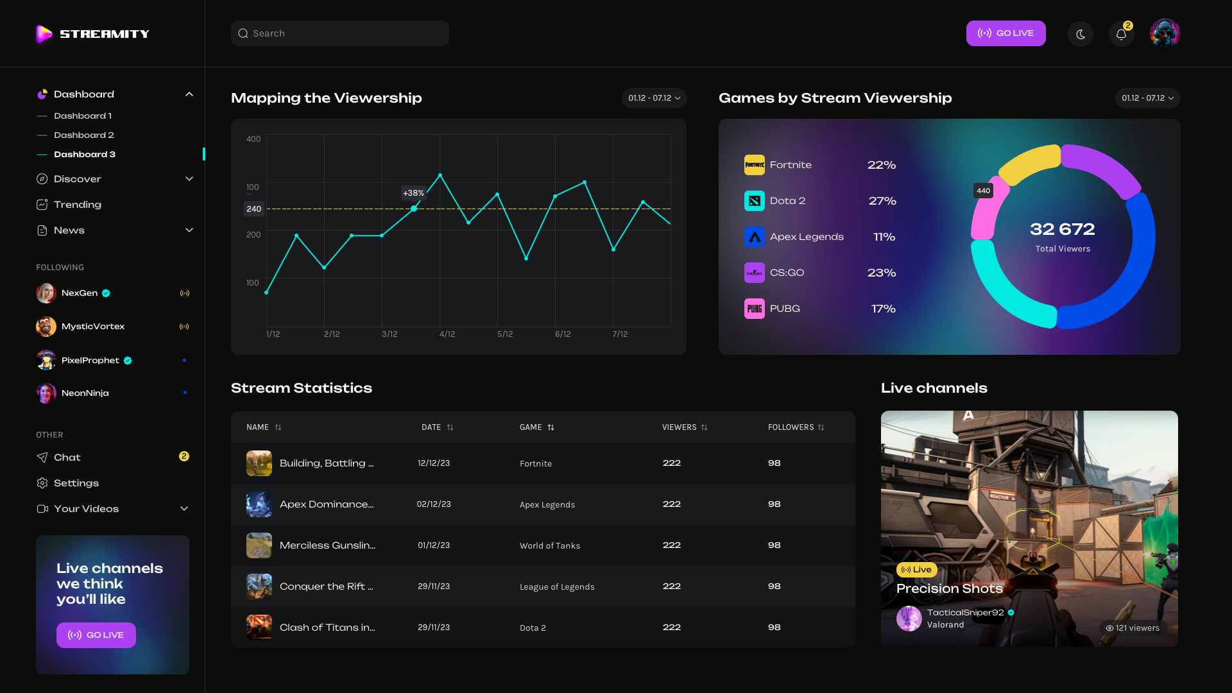Open the Chat icon in sidebar
1232x693 pixels.
(x=41, y=457)
